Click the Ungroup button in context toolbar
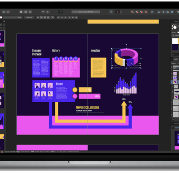Viewport: 179px width, 174px height. coord(29,18)
